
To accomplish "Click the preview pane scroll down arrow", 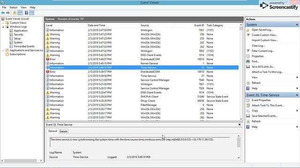I will click(239, 158).
